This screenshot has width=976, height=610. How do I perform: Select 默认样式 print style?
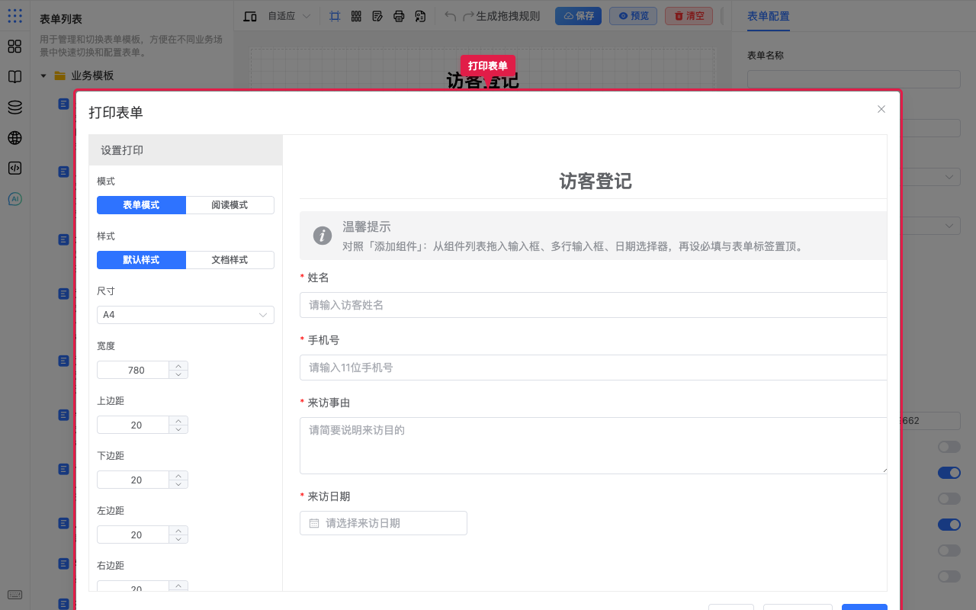tap(141, 260)
